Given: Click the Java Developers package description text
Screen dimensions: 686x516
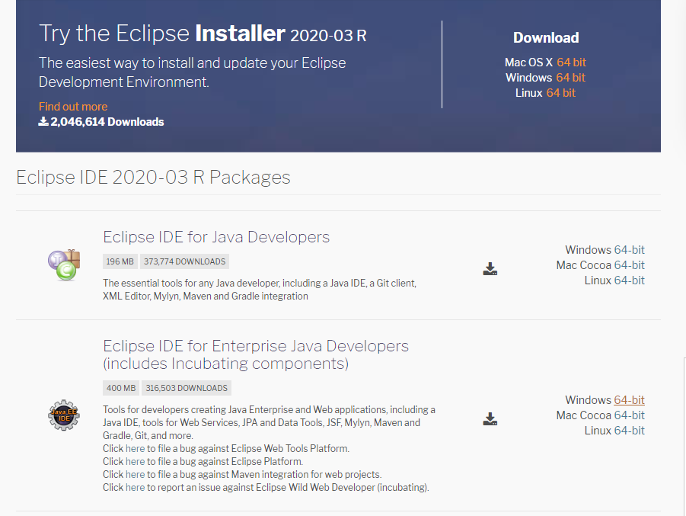Looking at the screenshot, I should [260, 290].
